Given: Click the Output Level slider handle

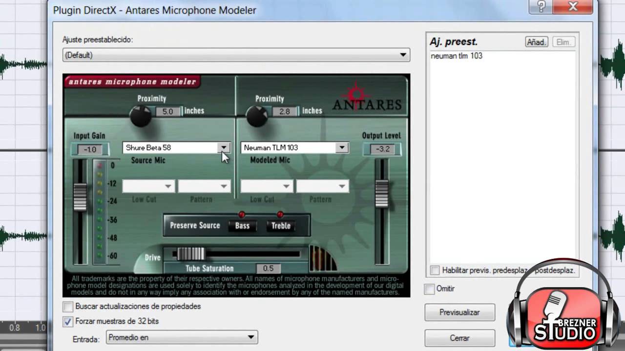Looking at the screenshot, I should click(x=382, y=193).
